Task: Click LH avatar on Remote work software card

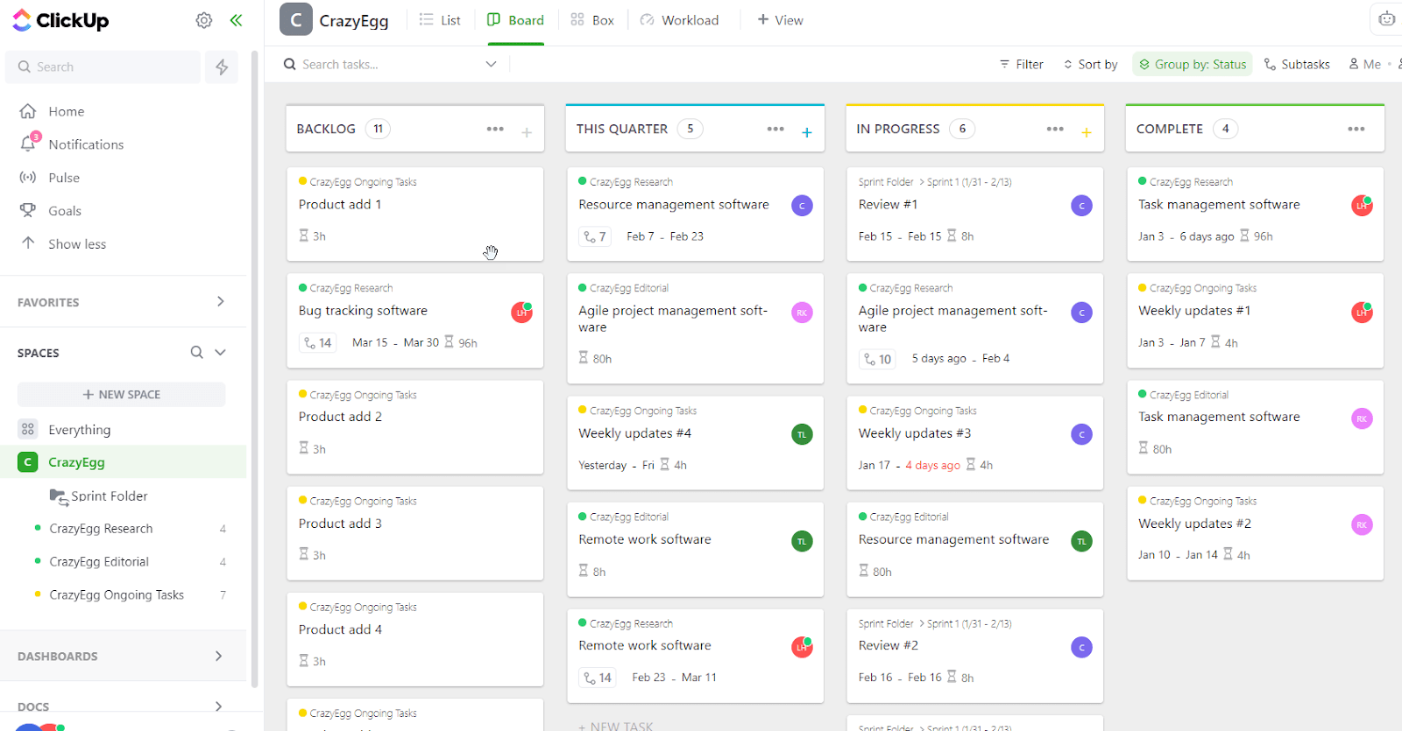Action: click(x=802, y=647)
